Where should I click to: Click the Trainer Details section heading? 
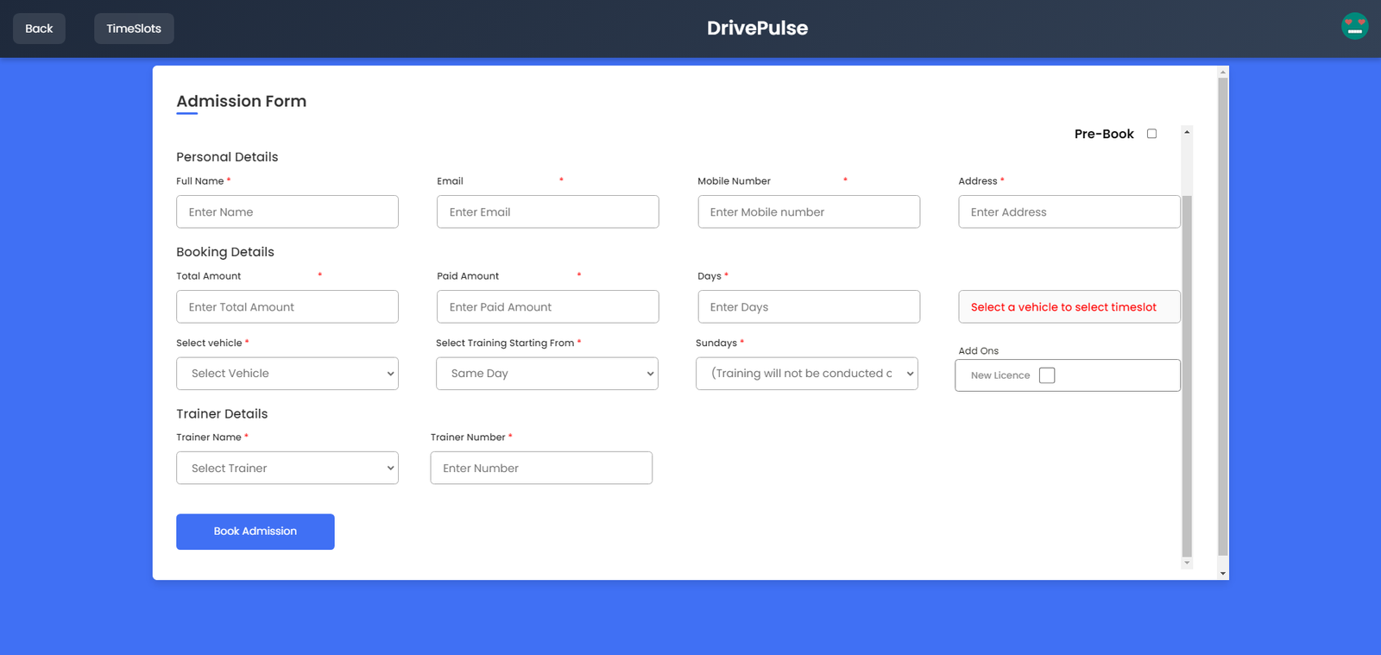[222, 413]
